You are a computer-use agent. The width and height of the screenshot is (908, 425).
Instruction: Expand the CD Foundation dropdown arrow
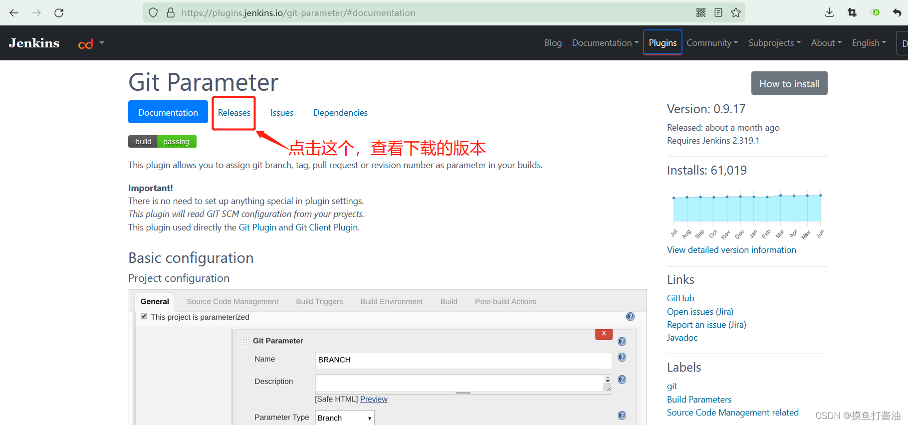pos(102,43)
